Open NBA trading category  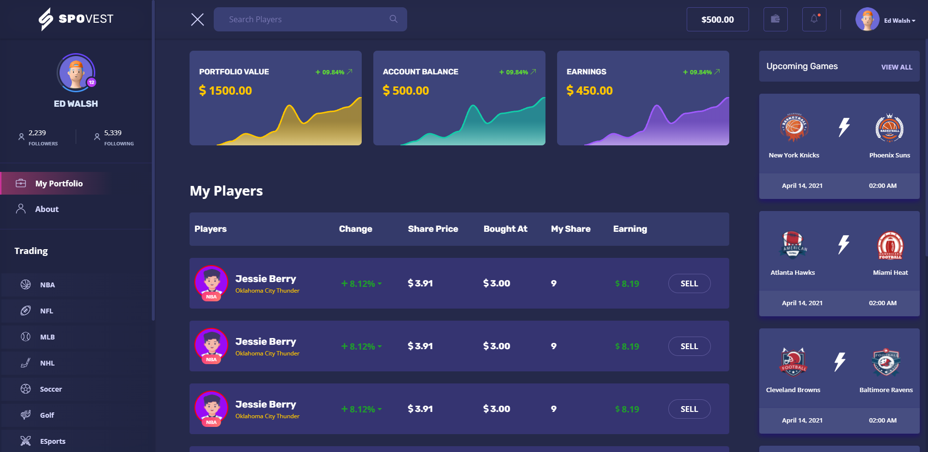click(x=76, y=285)
